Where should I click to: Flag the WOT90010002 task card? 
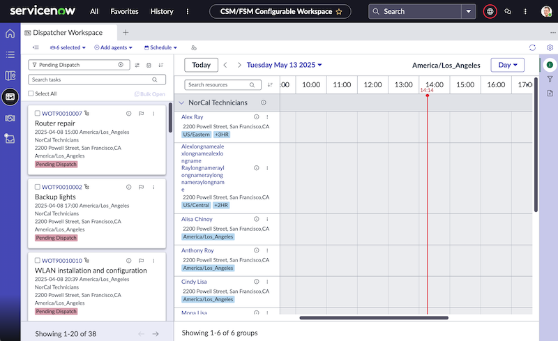[x=142, y=187]
